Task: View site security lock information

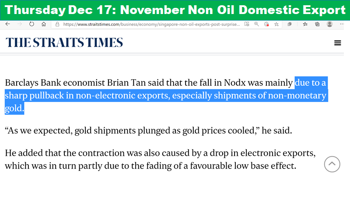Action: (x=57, y=24)
